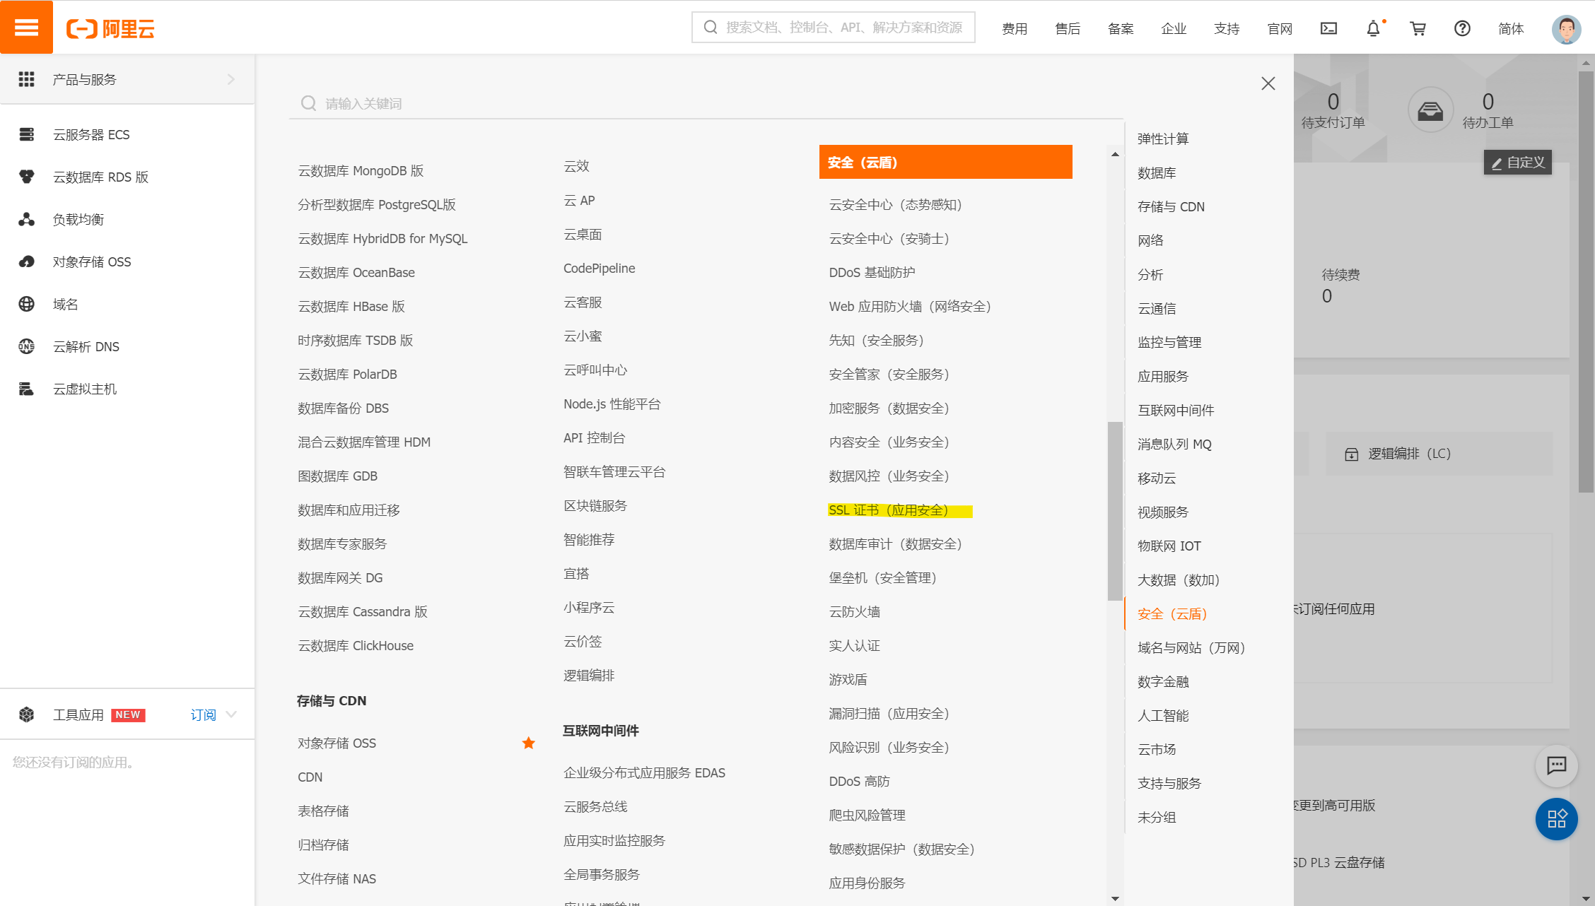
Task: Select the 监控与管理 category
Action: (1169, 342)
